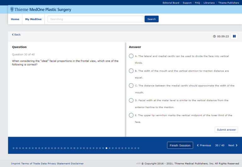Screen dimensions: 242x167
Task: Click the clock timer icon
Action: pos(215,36)
